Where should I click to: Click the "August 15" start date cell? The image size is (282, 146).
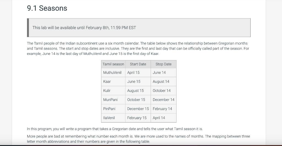pyautogui.click(x=138, y=91)
